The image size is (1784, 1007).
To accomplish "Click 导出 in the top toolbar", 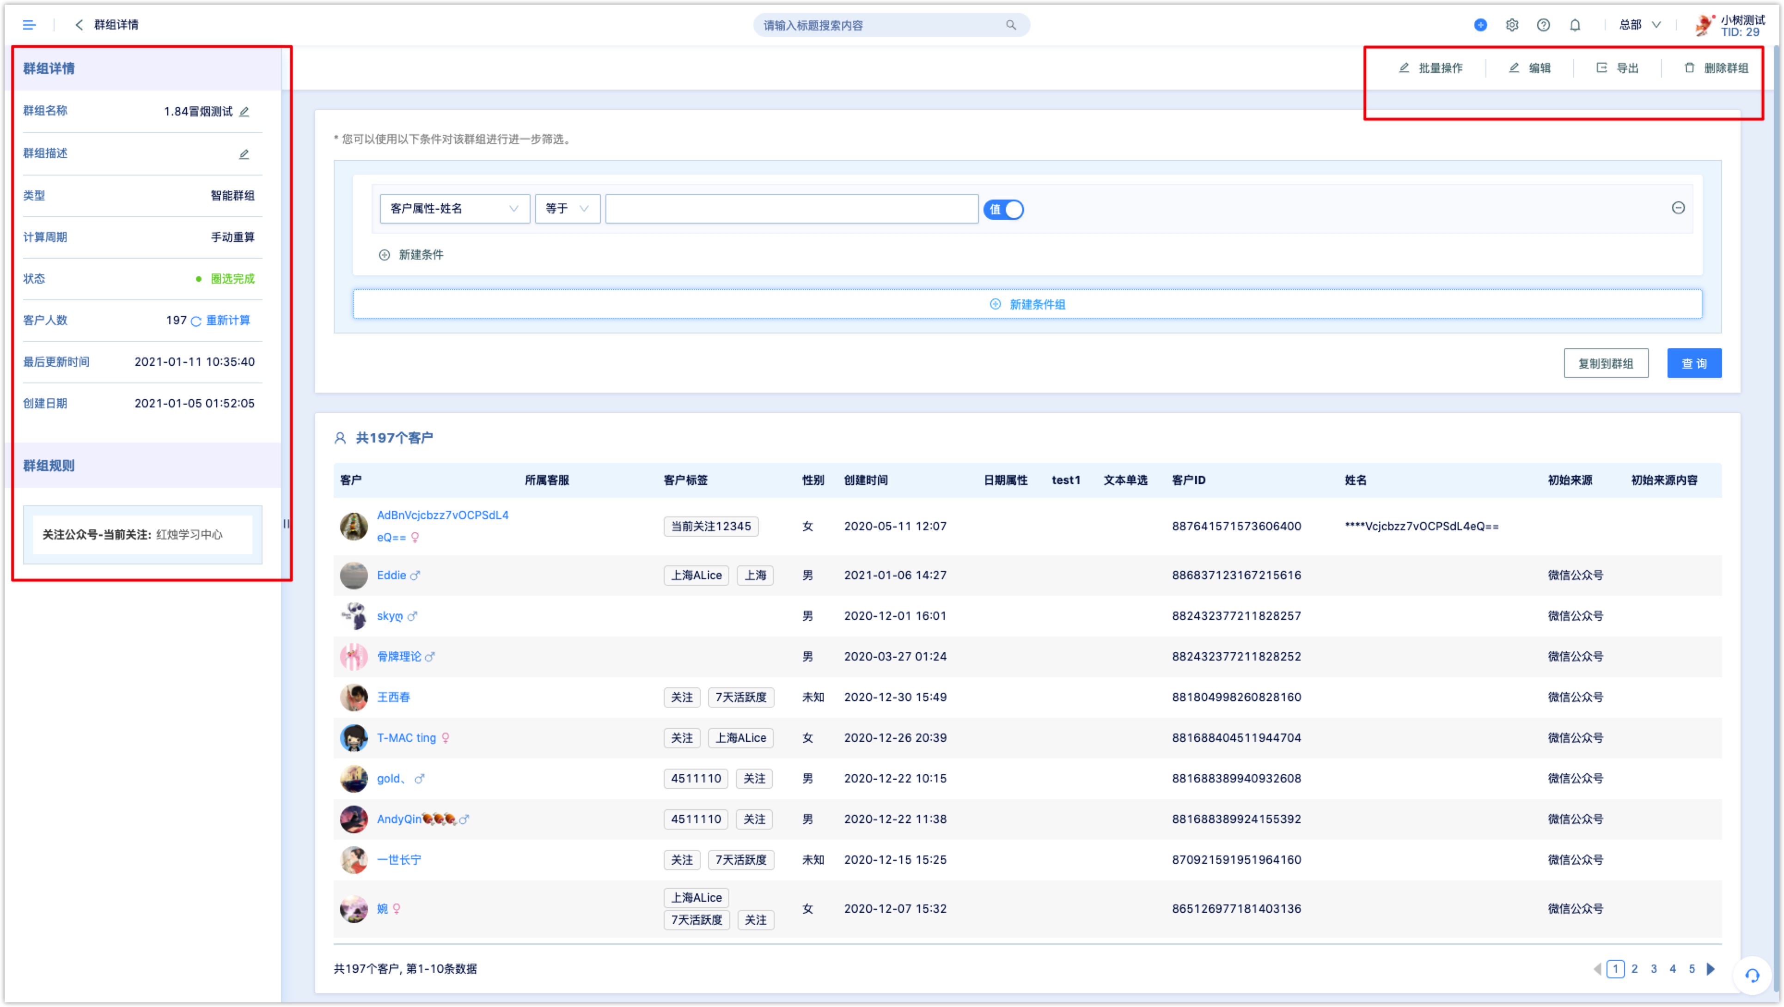I will point(1617,68).
